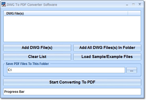Click the app icon in the title bar
Screen dimensions: 146x100
click(x=4, y=4)
